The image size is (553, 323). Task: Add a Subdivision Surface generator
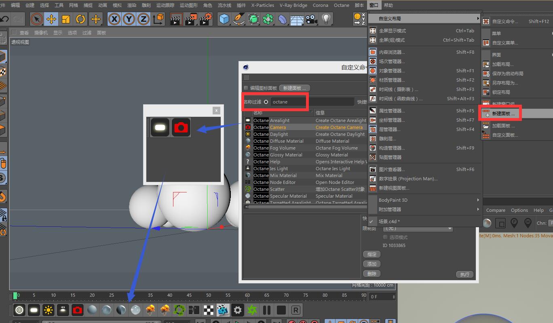pos(253,19)
